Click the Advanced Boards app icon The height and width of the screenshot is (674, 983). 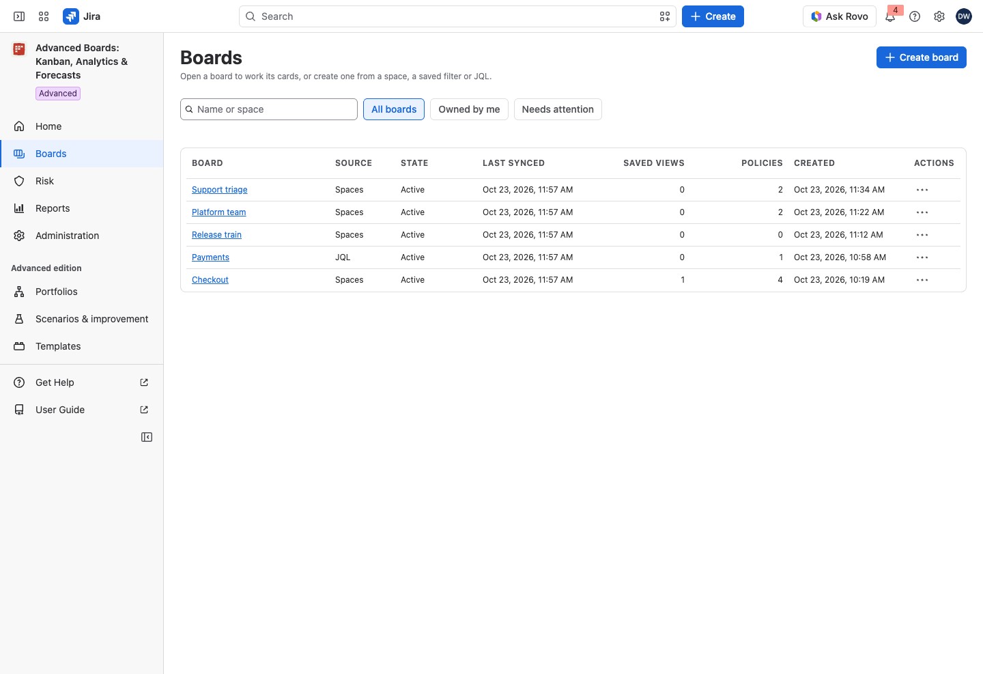click(19, 49)
